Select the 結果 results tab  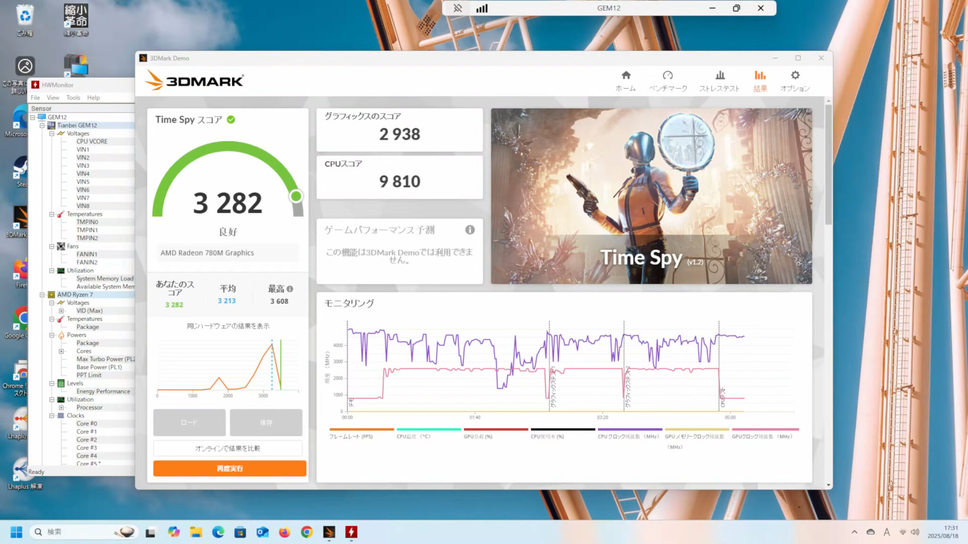pyautogui.click(x=760, y=81)
